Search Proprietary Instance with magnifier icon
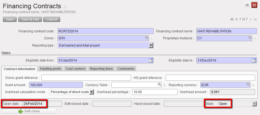Viewport: 260px width, 115px height. (250, 38)
